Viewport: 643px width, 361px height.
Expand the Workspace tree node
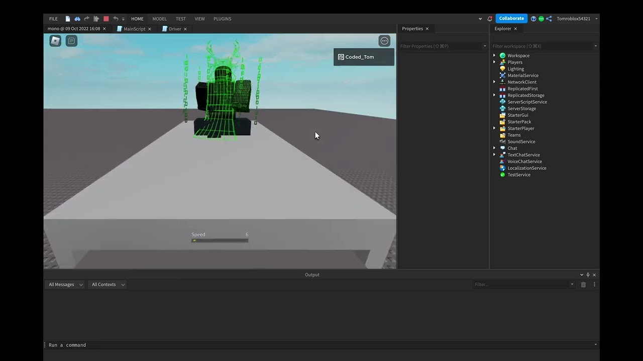[494, 56]
